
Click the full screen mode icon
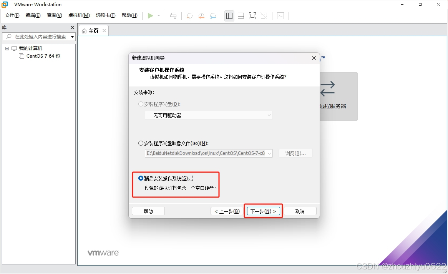coord(252,16)
